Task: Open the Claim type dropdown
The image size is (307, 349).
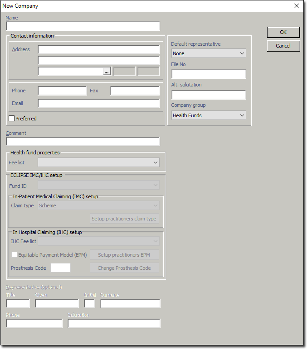Action: [98, 206]
